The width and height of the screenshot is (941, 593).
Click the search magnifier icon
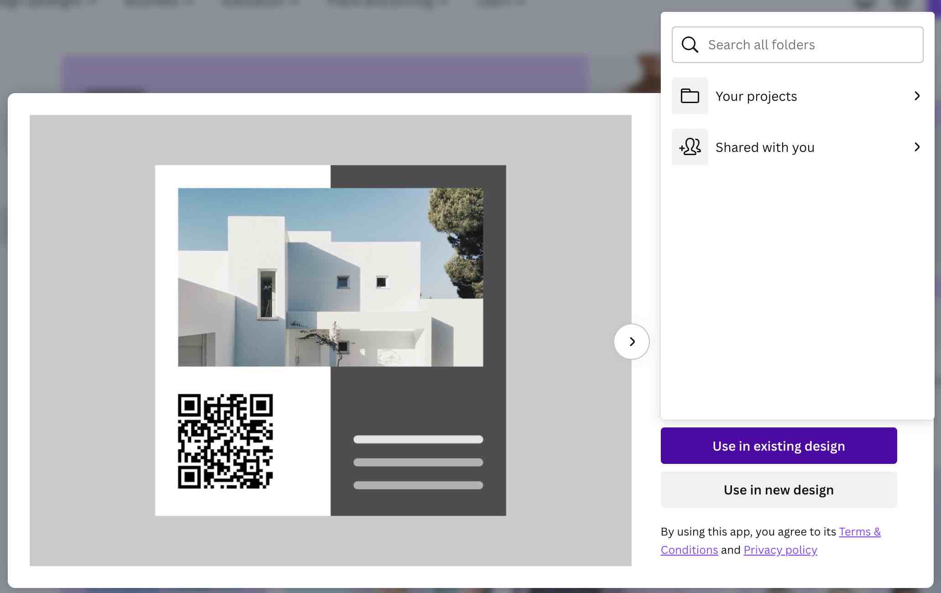click(690, 44)
